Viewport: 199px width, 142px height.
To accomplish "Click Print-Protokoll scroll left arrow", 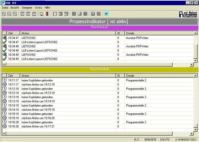I will click(x=4, y=64).
